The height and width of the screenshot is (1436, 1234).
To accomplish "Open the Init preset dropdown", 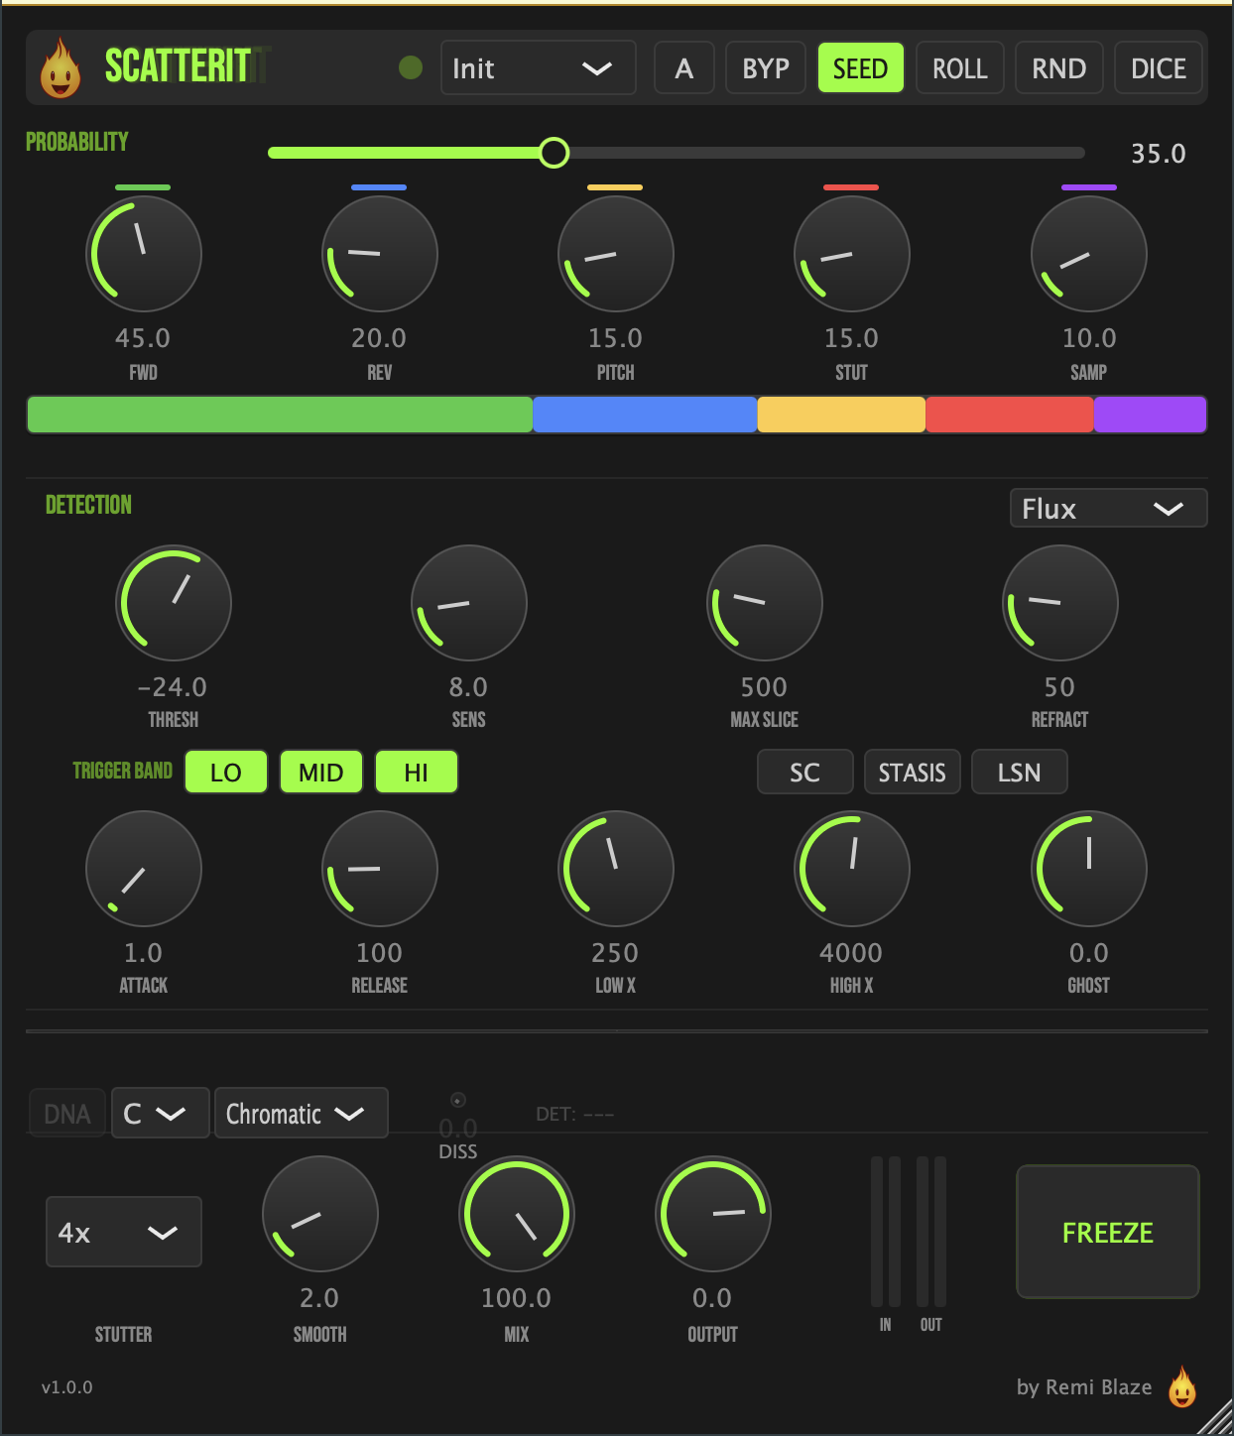I will [538, 67].
